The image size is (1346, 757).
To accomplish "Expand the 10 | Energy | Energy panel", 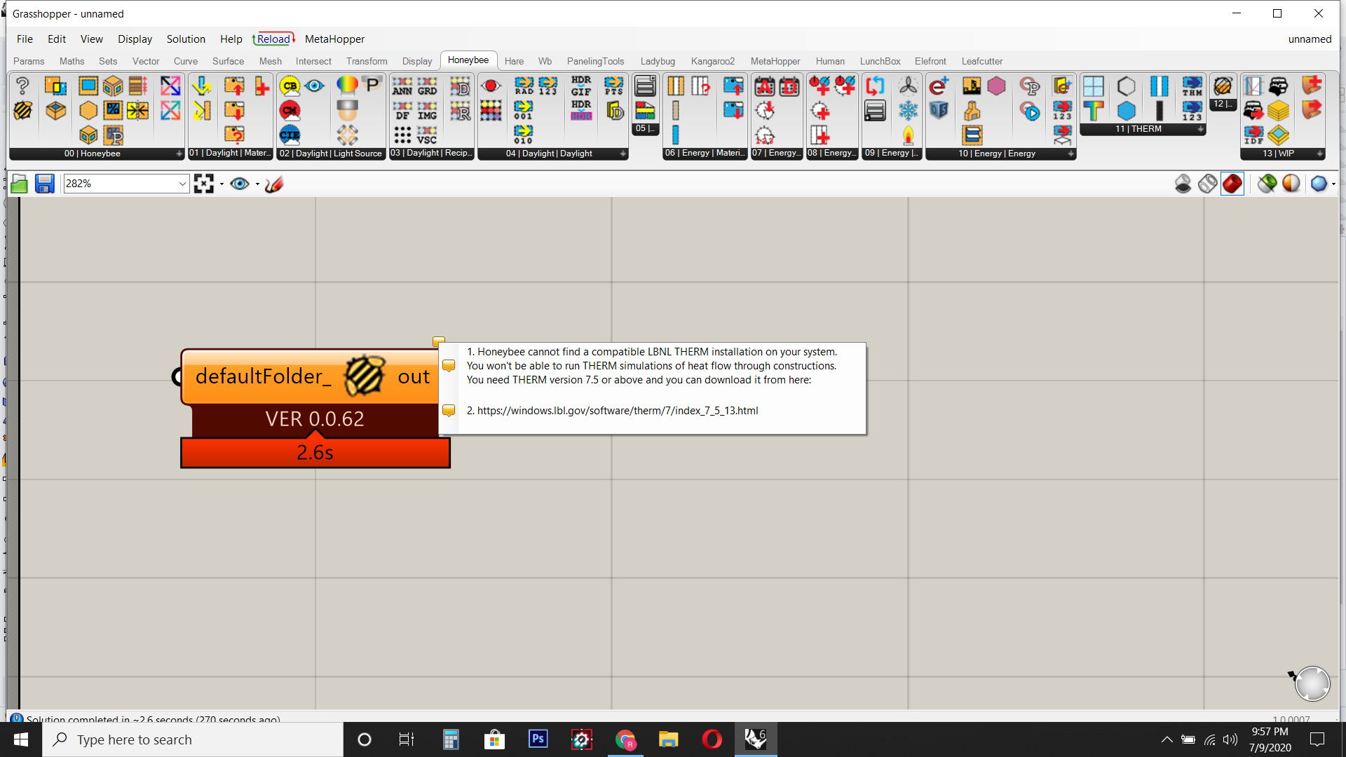I will click(1070, 154).
